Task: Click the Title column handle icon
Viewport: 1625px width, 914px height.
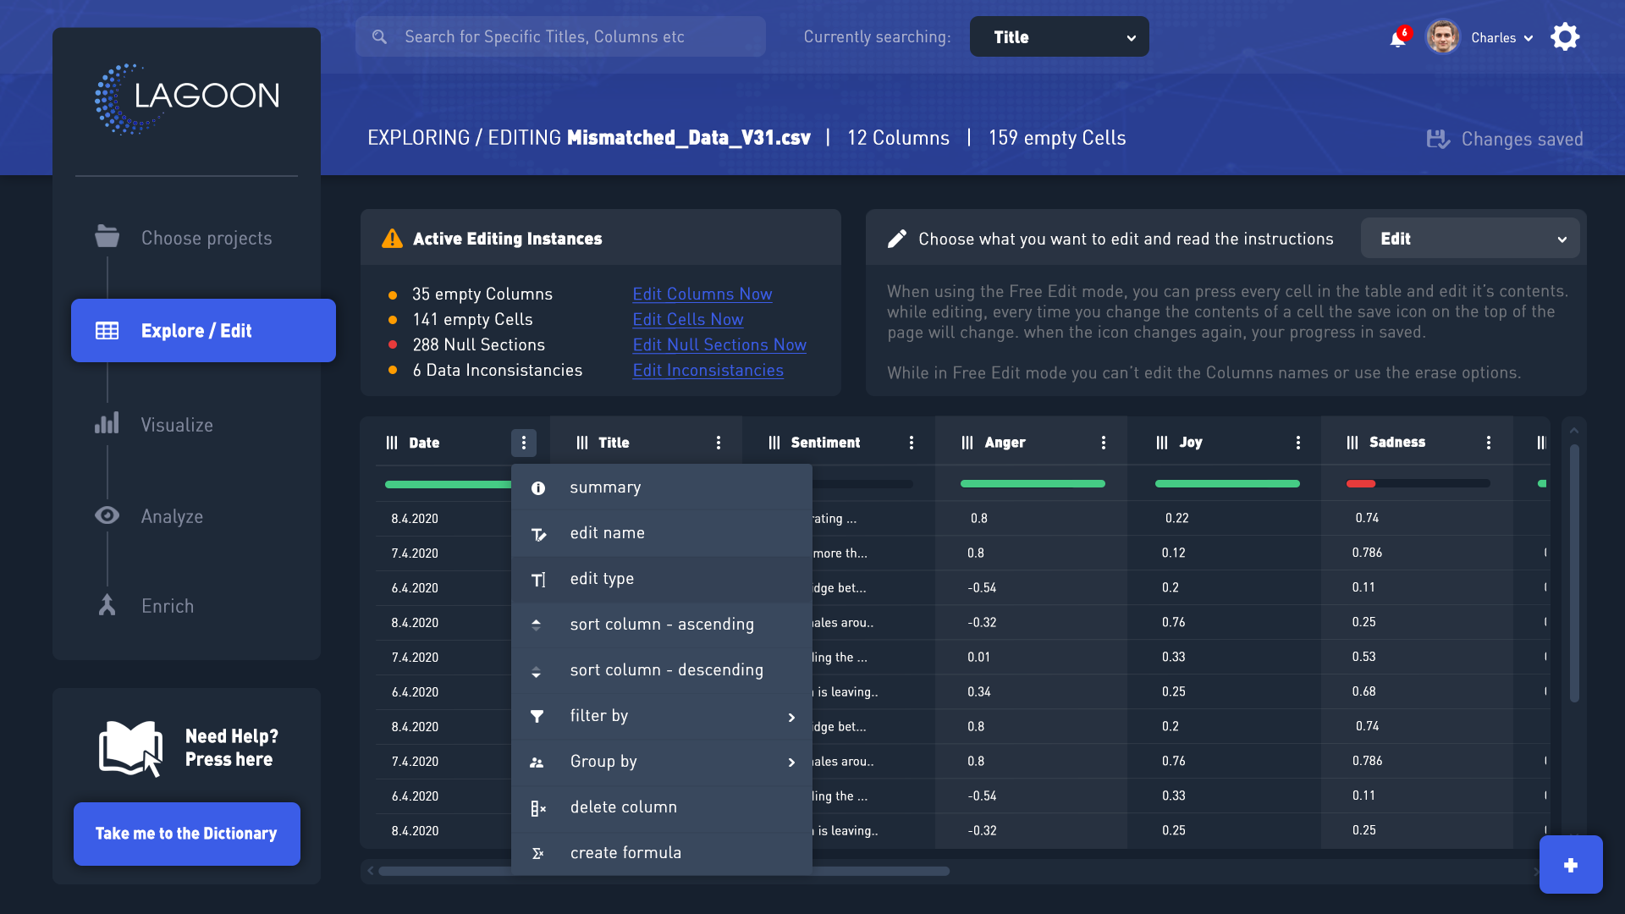Action: 582,443
